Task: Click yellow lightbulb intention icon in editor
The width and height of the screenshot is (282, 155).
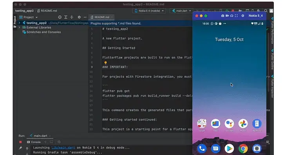Action: [x=106, y=63]
